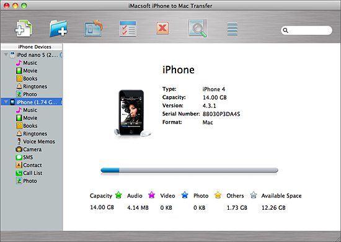Open Camera in the sidebar
The height and width of the screenshot is (242, 341).
pyautogui.click(x=29, y=150)
